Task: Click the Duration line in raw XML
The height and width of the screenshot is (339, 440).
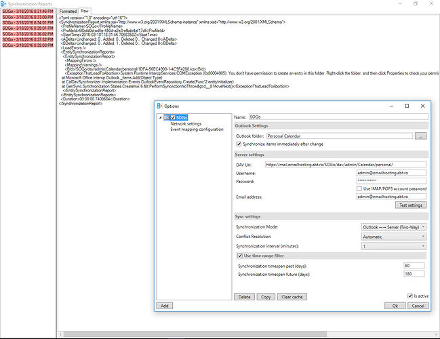Action: (95, 99)
